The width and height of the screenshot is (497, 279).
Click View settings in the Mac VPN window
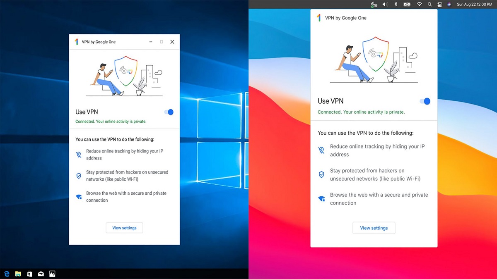tap(374, 228)
